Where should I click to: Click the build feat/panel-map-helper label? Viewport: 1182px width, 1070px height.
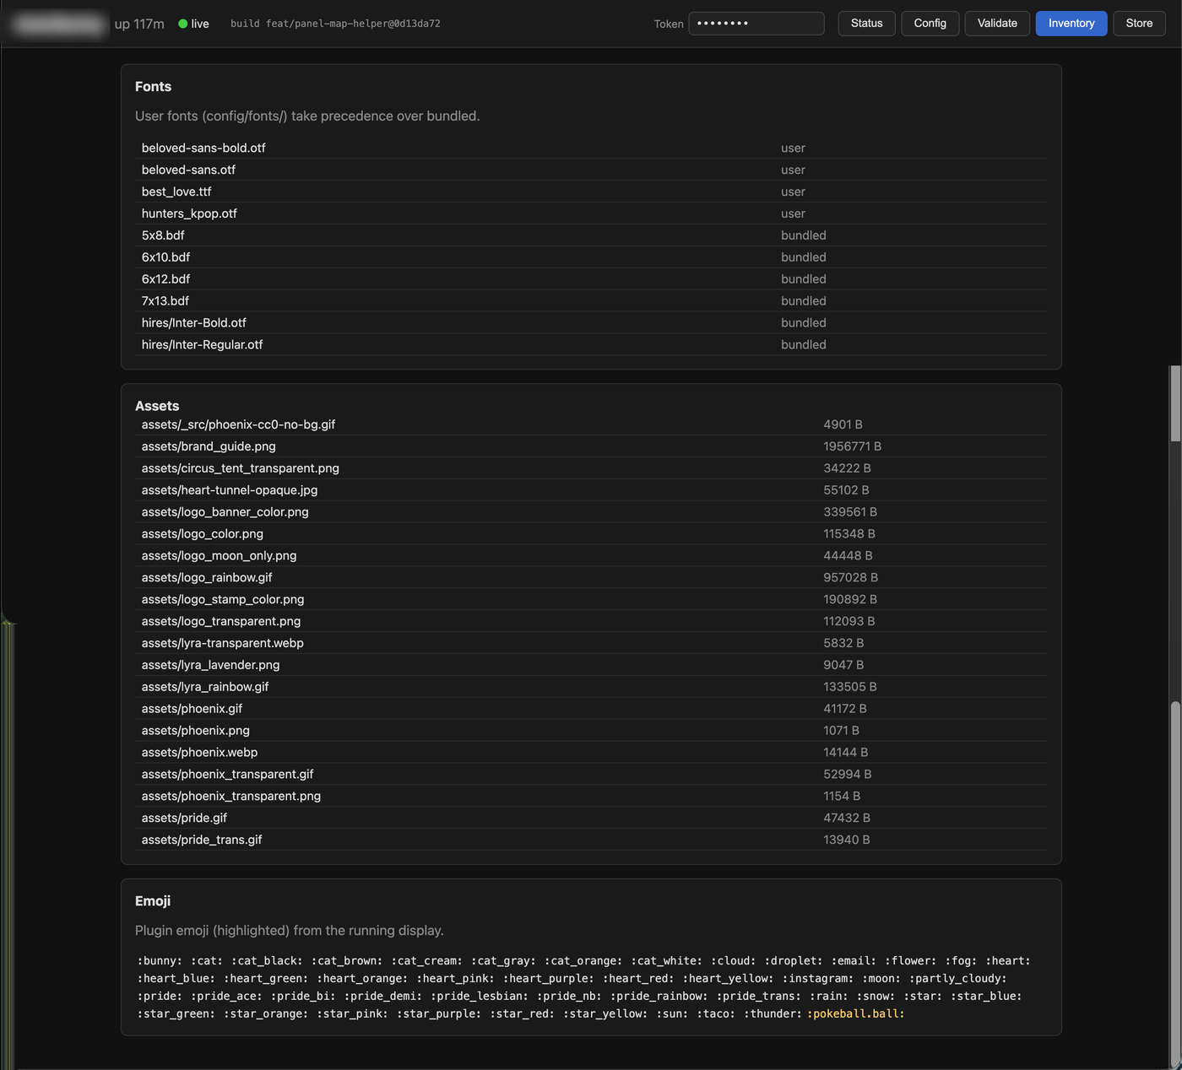[335, 24]
